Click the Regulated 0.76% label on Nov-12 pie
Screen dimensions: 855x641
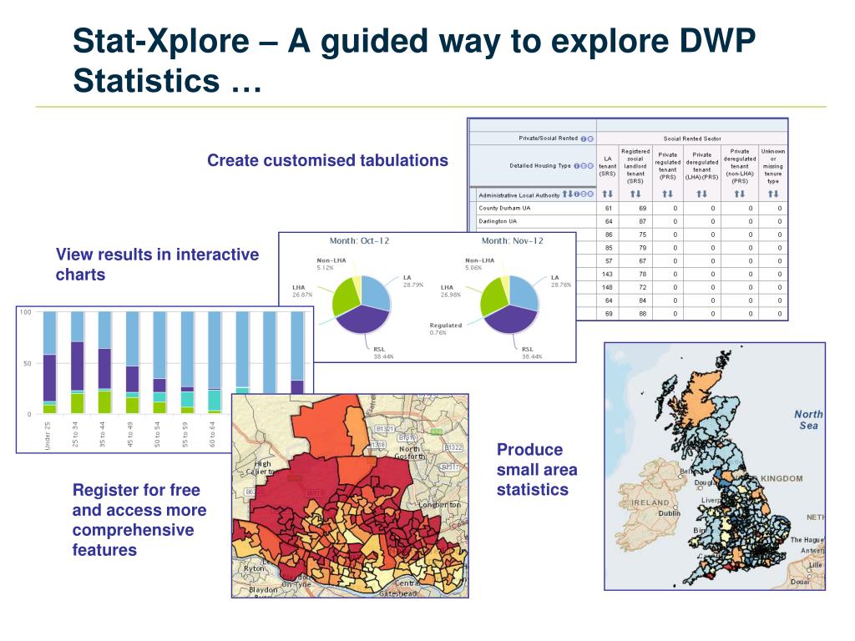[x=446, y=329]
